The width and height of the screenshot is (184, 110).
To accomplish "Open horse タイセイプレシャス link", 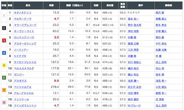I will coord(25,62).
